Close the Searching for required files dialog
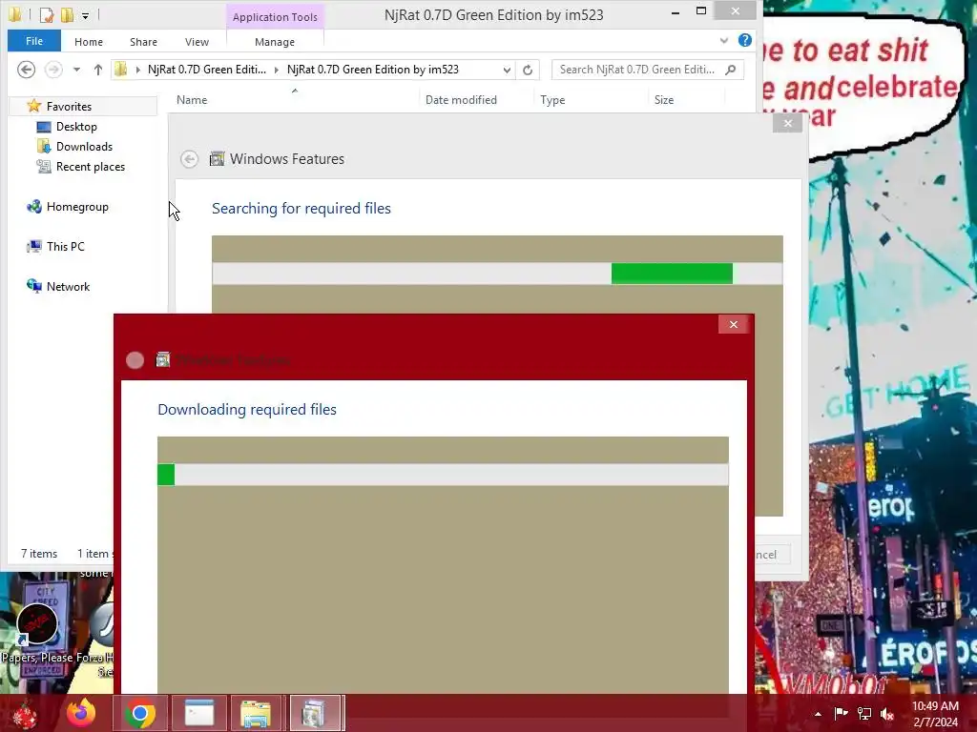The height and width of the screenshot is (732, 977). 787,123
